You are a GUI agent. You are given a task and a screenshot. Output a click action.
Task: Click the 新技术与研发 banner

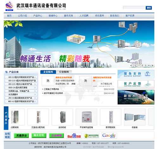[136, 97]
